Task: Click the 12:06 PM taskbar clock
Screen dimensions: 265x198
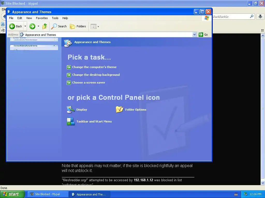Action: coord(255,194)
